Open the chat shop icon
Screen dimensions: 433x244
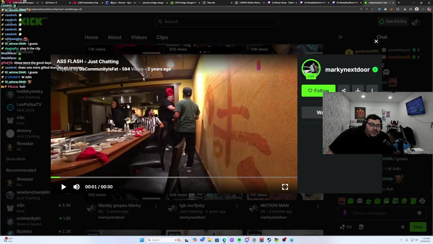coord(361,227)
